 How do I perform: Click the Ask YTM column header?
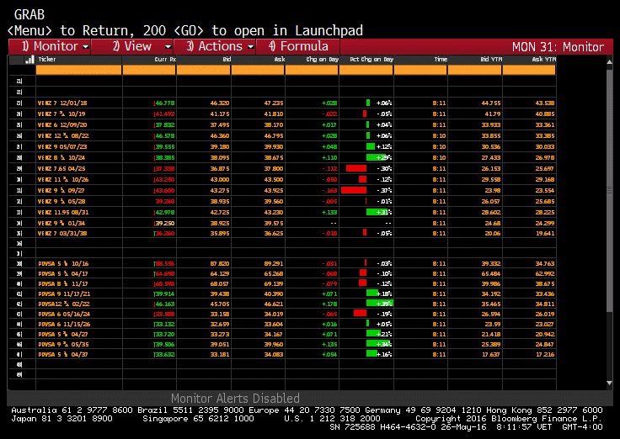pyautogui.click(x=543, y=60)
